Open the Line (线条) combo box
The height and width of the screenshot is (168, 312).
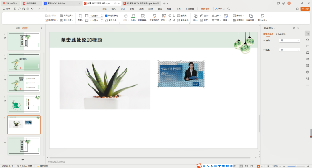[289, 50]
